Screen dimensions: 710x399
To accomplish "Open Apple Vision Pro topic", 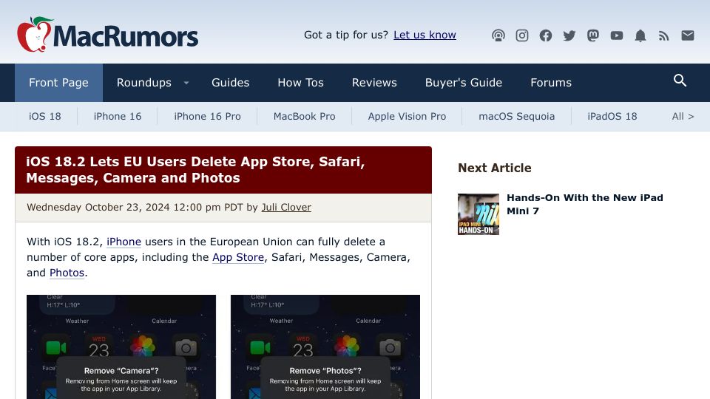I will click(407, 116).
